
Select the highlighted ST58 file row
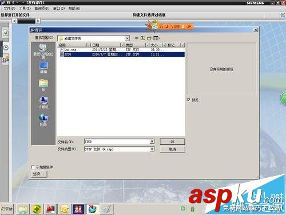point(122,54)
